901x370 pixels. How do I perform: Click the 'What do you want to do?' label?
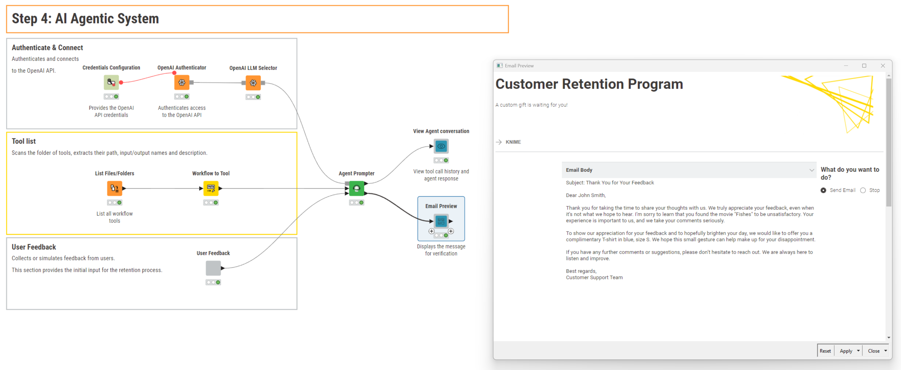point(850,173)
